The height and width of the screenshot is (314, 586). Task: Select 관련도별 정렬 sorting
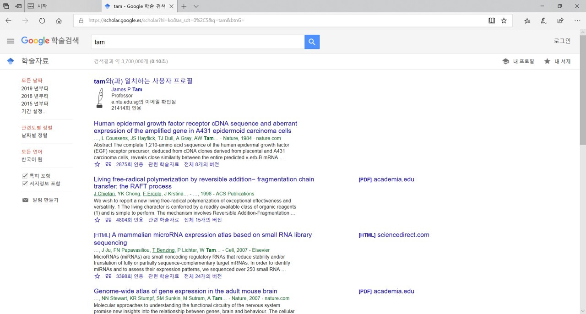37,128
